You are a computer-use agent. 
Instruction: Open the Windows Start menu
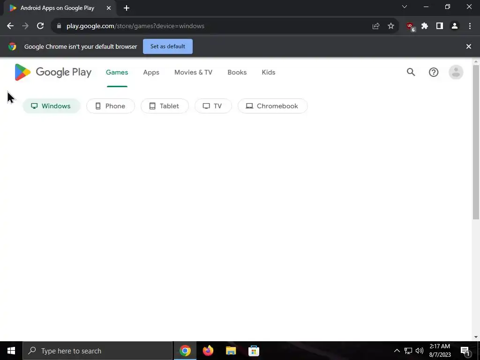[11, 351]
